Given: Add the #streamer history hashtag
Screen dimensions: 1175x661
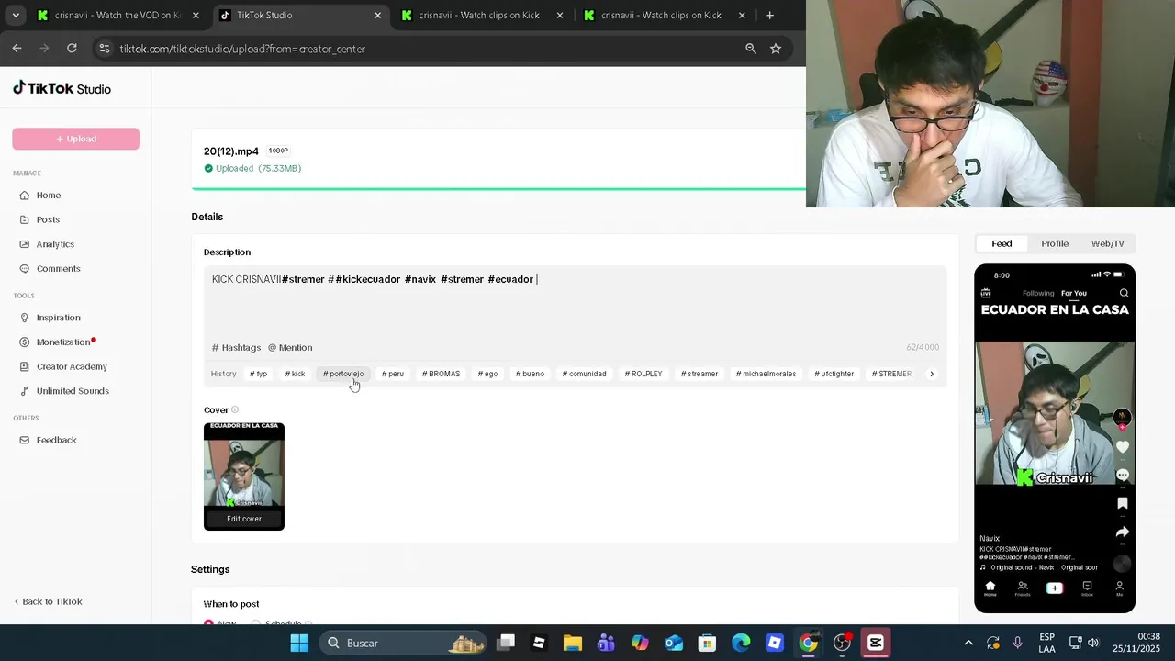Looking at the screenshot, I should (x=699, y=374).
